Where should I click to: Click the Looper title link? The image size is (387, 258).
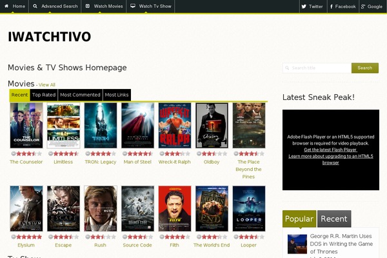248,245
